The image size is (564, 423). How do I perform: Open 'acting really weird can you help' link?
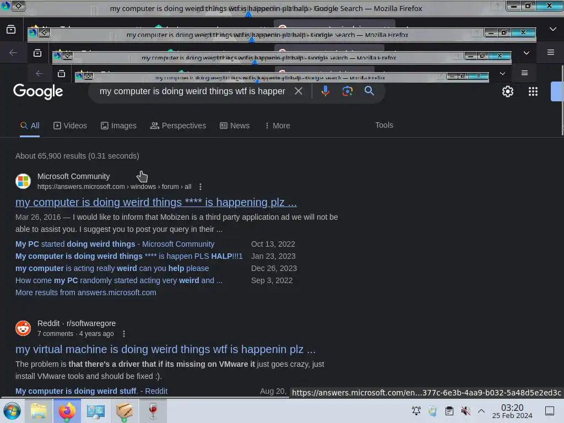tap(112, 268)
